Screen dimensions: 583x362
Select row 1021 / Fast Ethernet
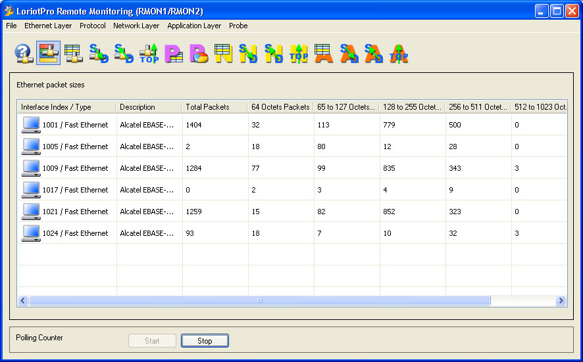coord(292,212)
